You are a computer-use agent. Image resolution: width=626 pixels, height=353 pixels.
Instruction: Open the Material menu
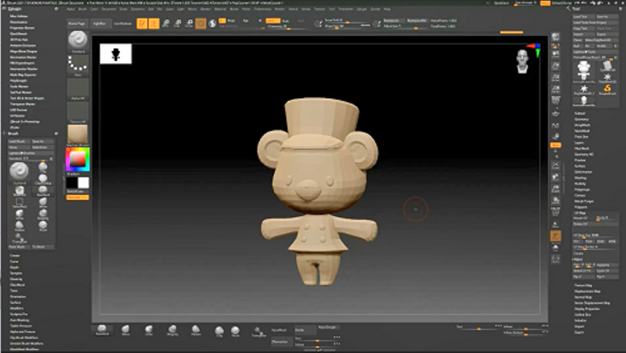pyautogui.click(x=220, y=9)
